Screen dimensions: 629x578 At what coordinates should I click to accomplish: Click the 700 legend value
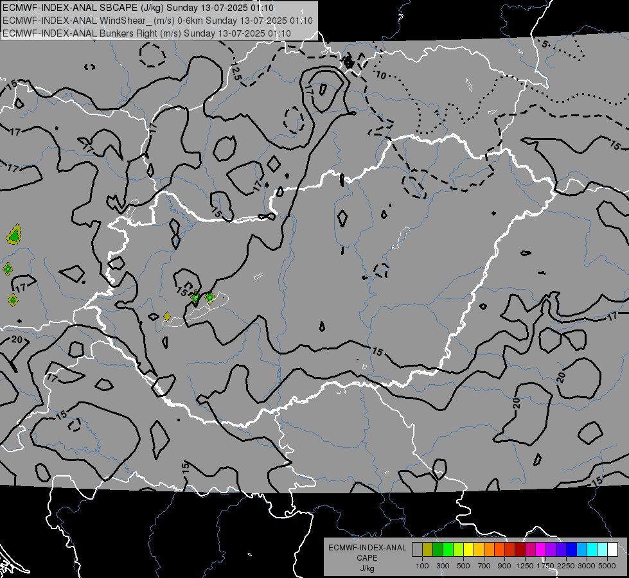(484, 566)
